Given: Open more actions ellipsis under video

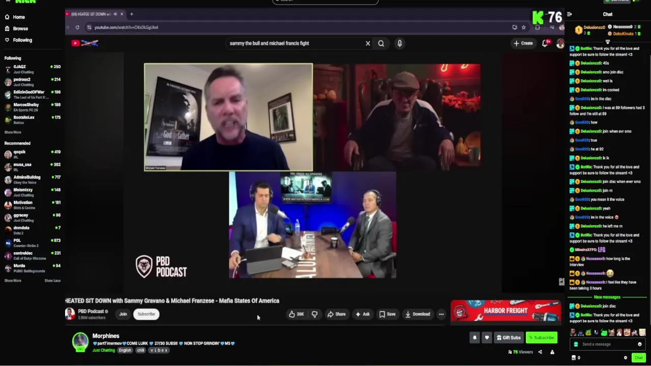Looking at the screenshot, I should click(441, 314).
